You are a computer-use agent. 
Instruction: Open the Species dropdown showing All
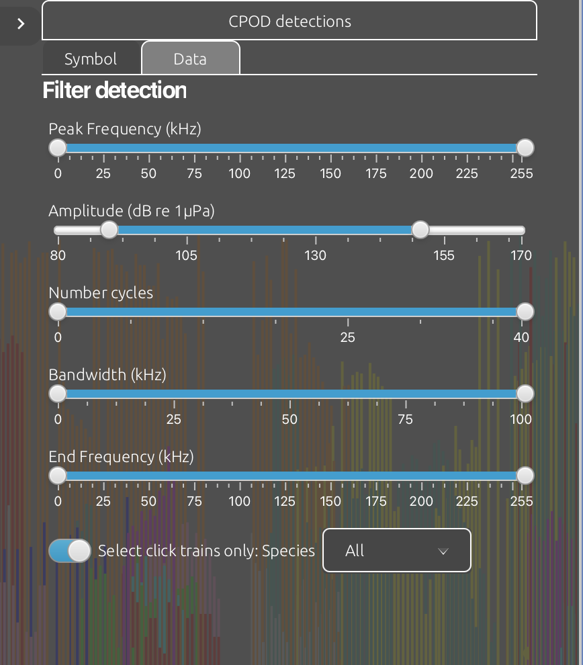click(396, 550)
